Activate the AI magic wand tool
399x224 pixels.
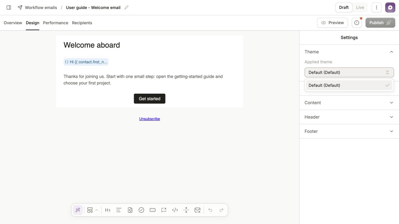pyautogui.click(x=78, y=210)
